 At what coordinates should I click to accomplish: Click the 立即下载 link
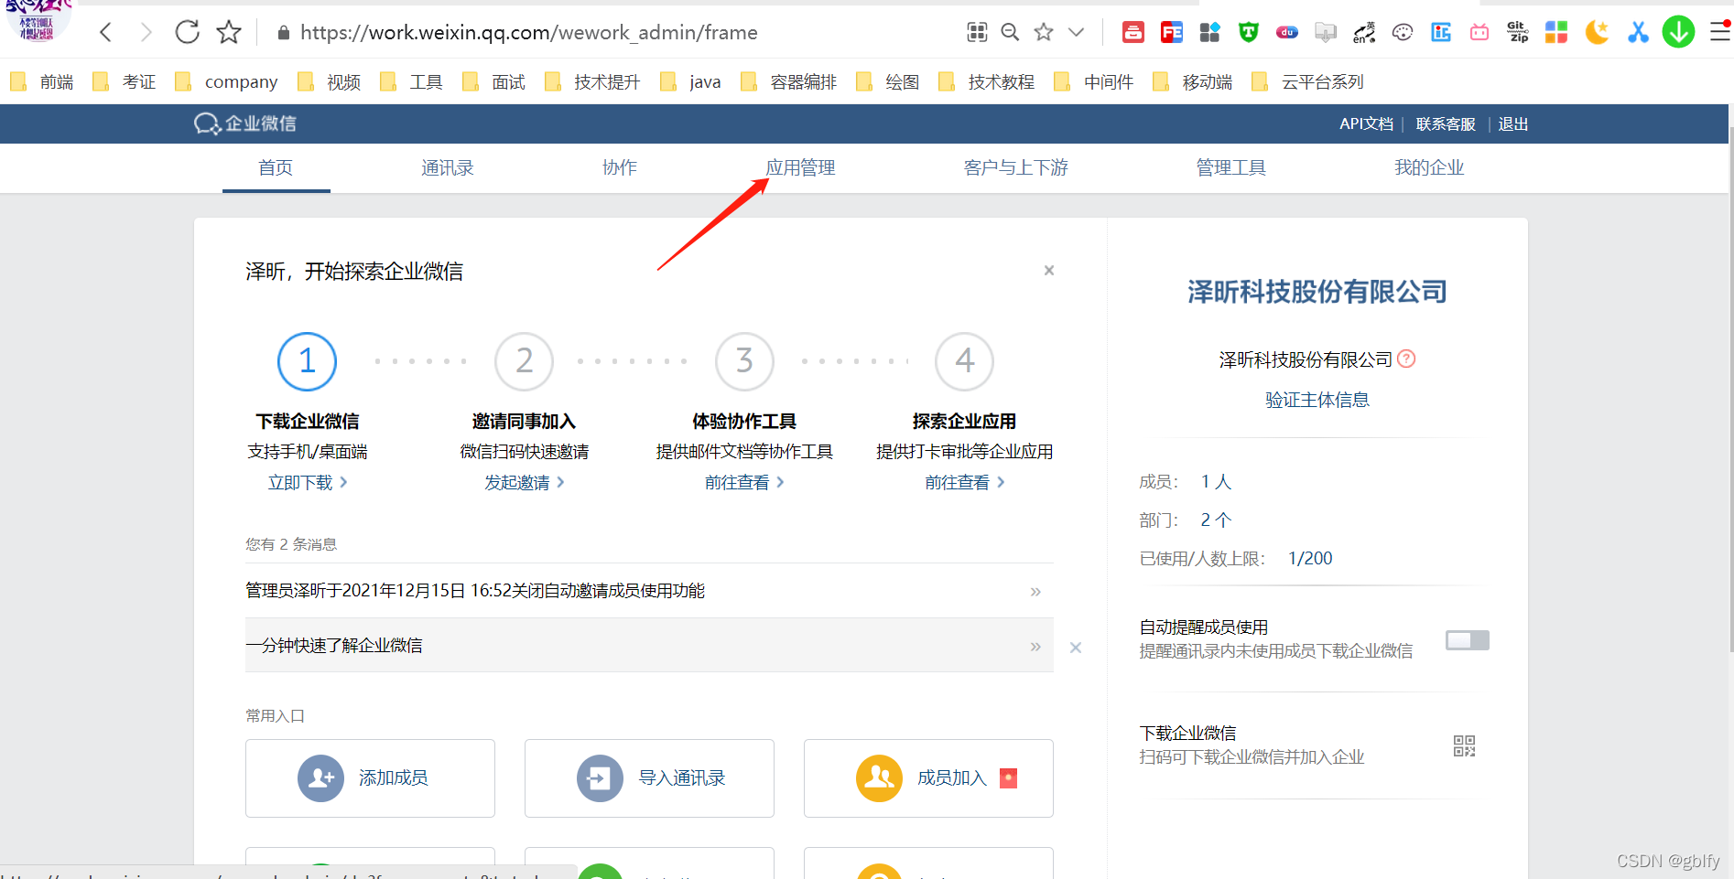coord(308,483)
